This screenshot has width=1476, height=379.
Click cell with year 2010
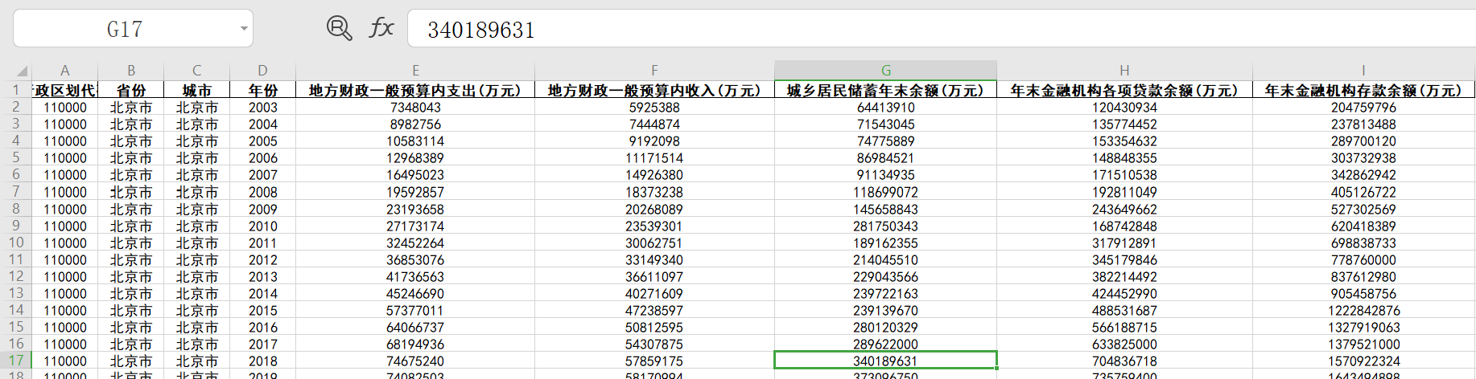[263, 226]
